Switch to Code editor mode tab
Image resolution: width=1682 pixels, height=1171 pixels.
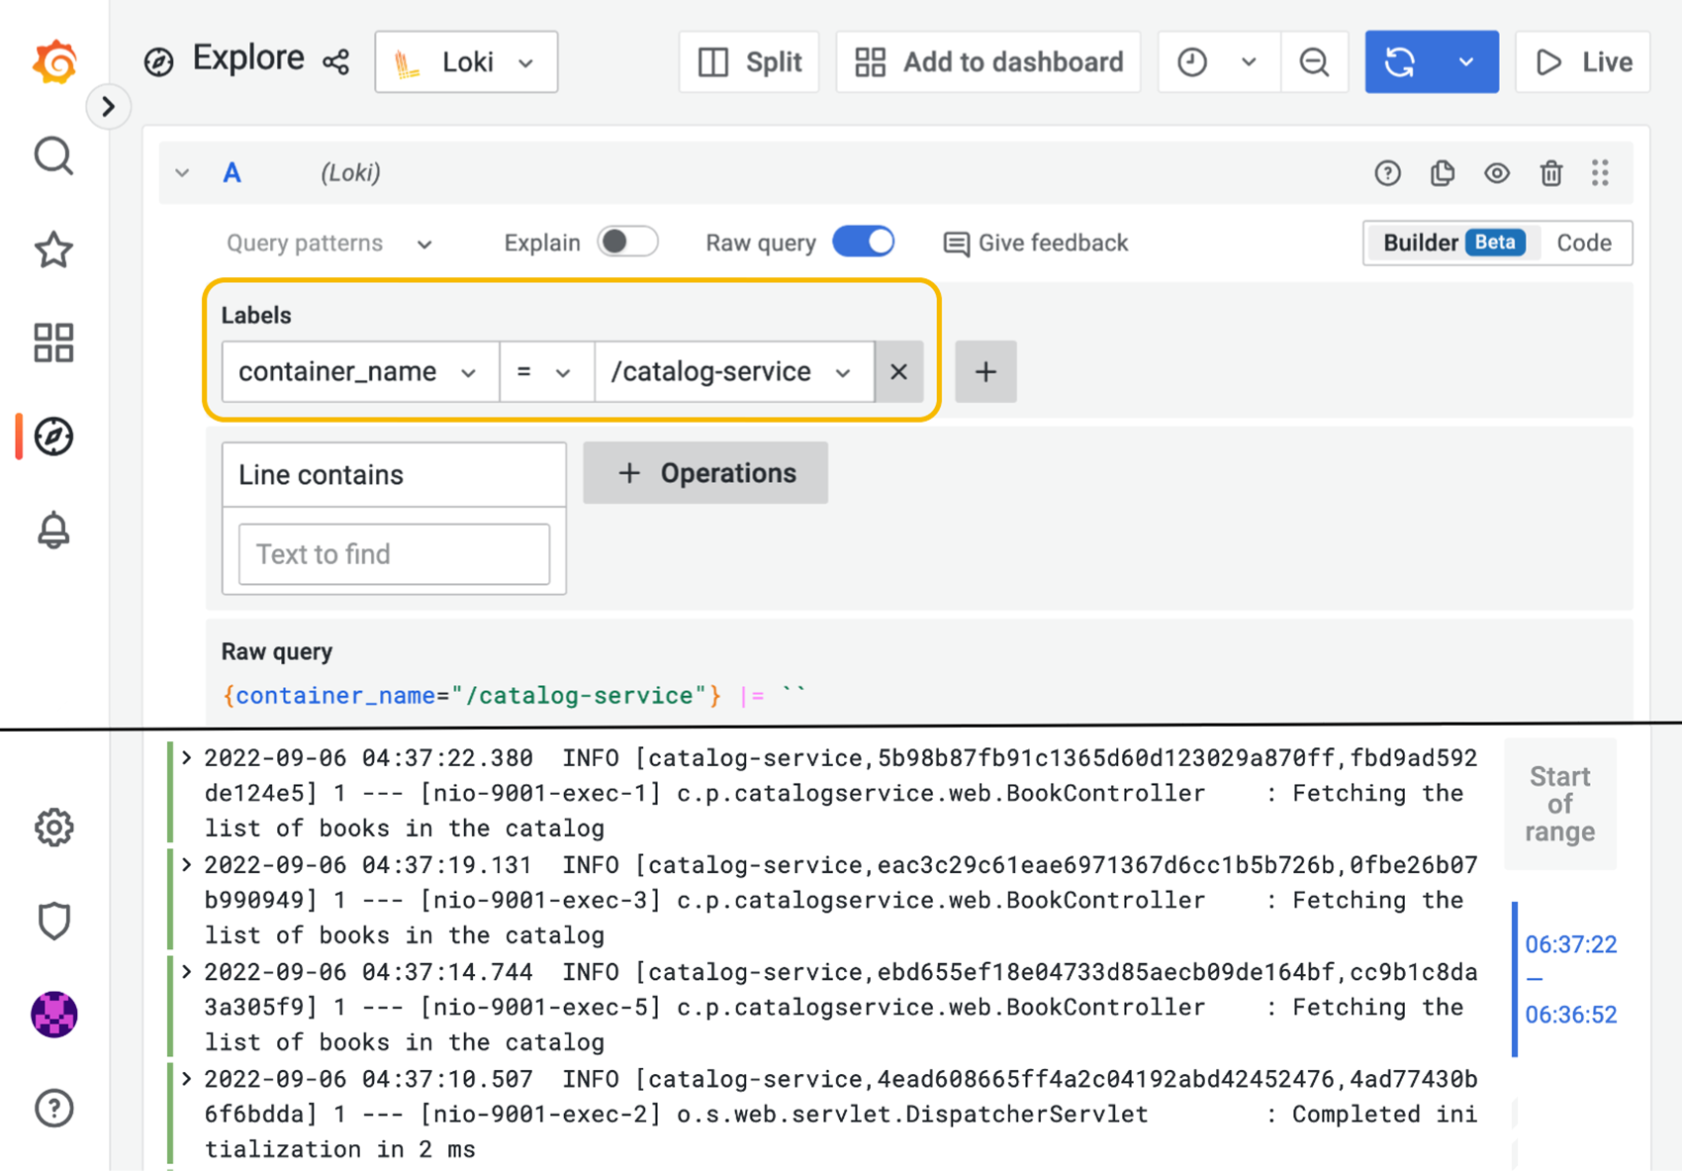click(x=1584, y=243)
